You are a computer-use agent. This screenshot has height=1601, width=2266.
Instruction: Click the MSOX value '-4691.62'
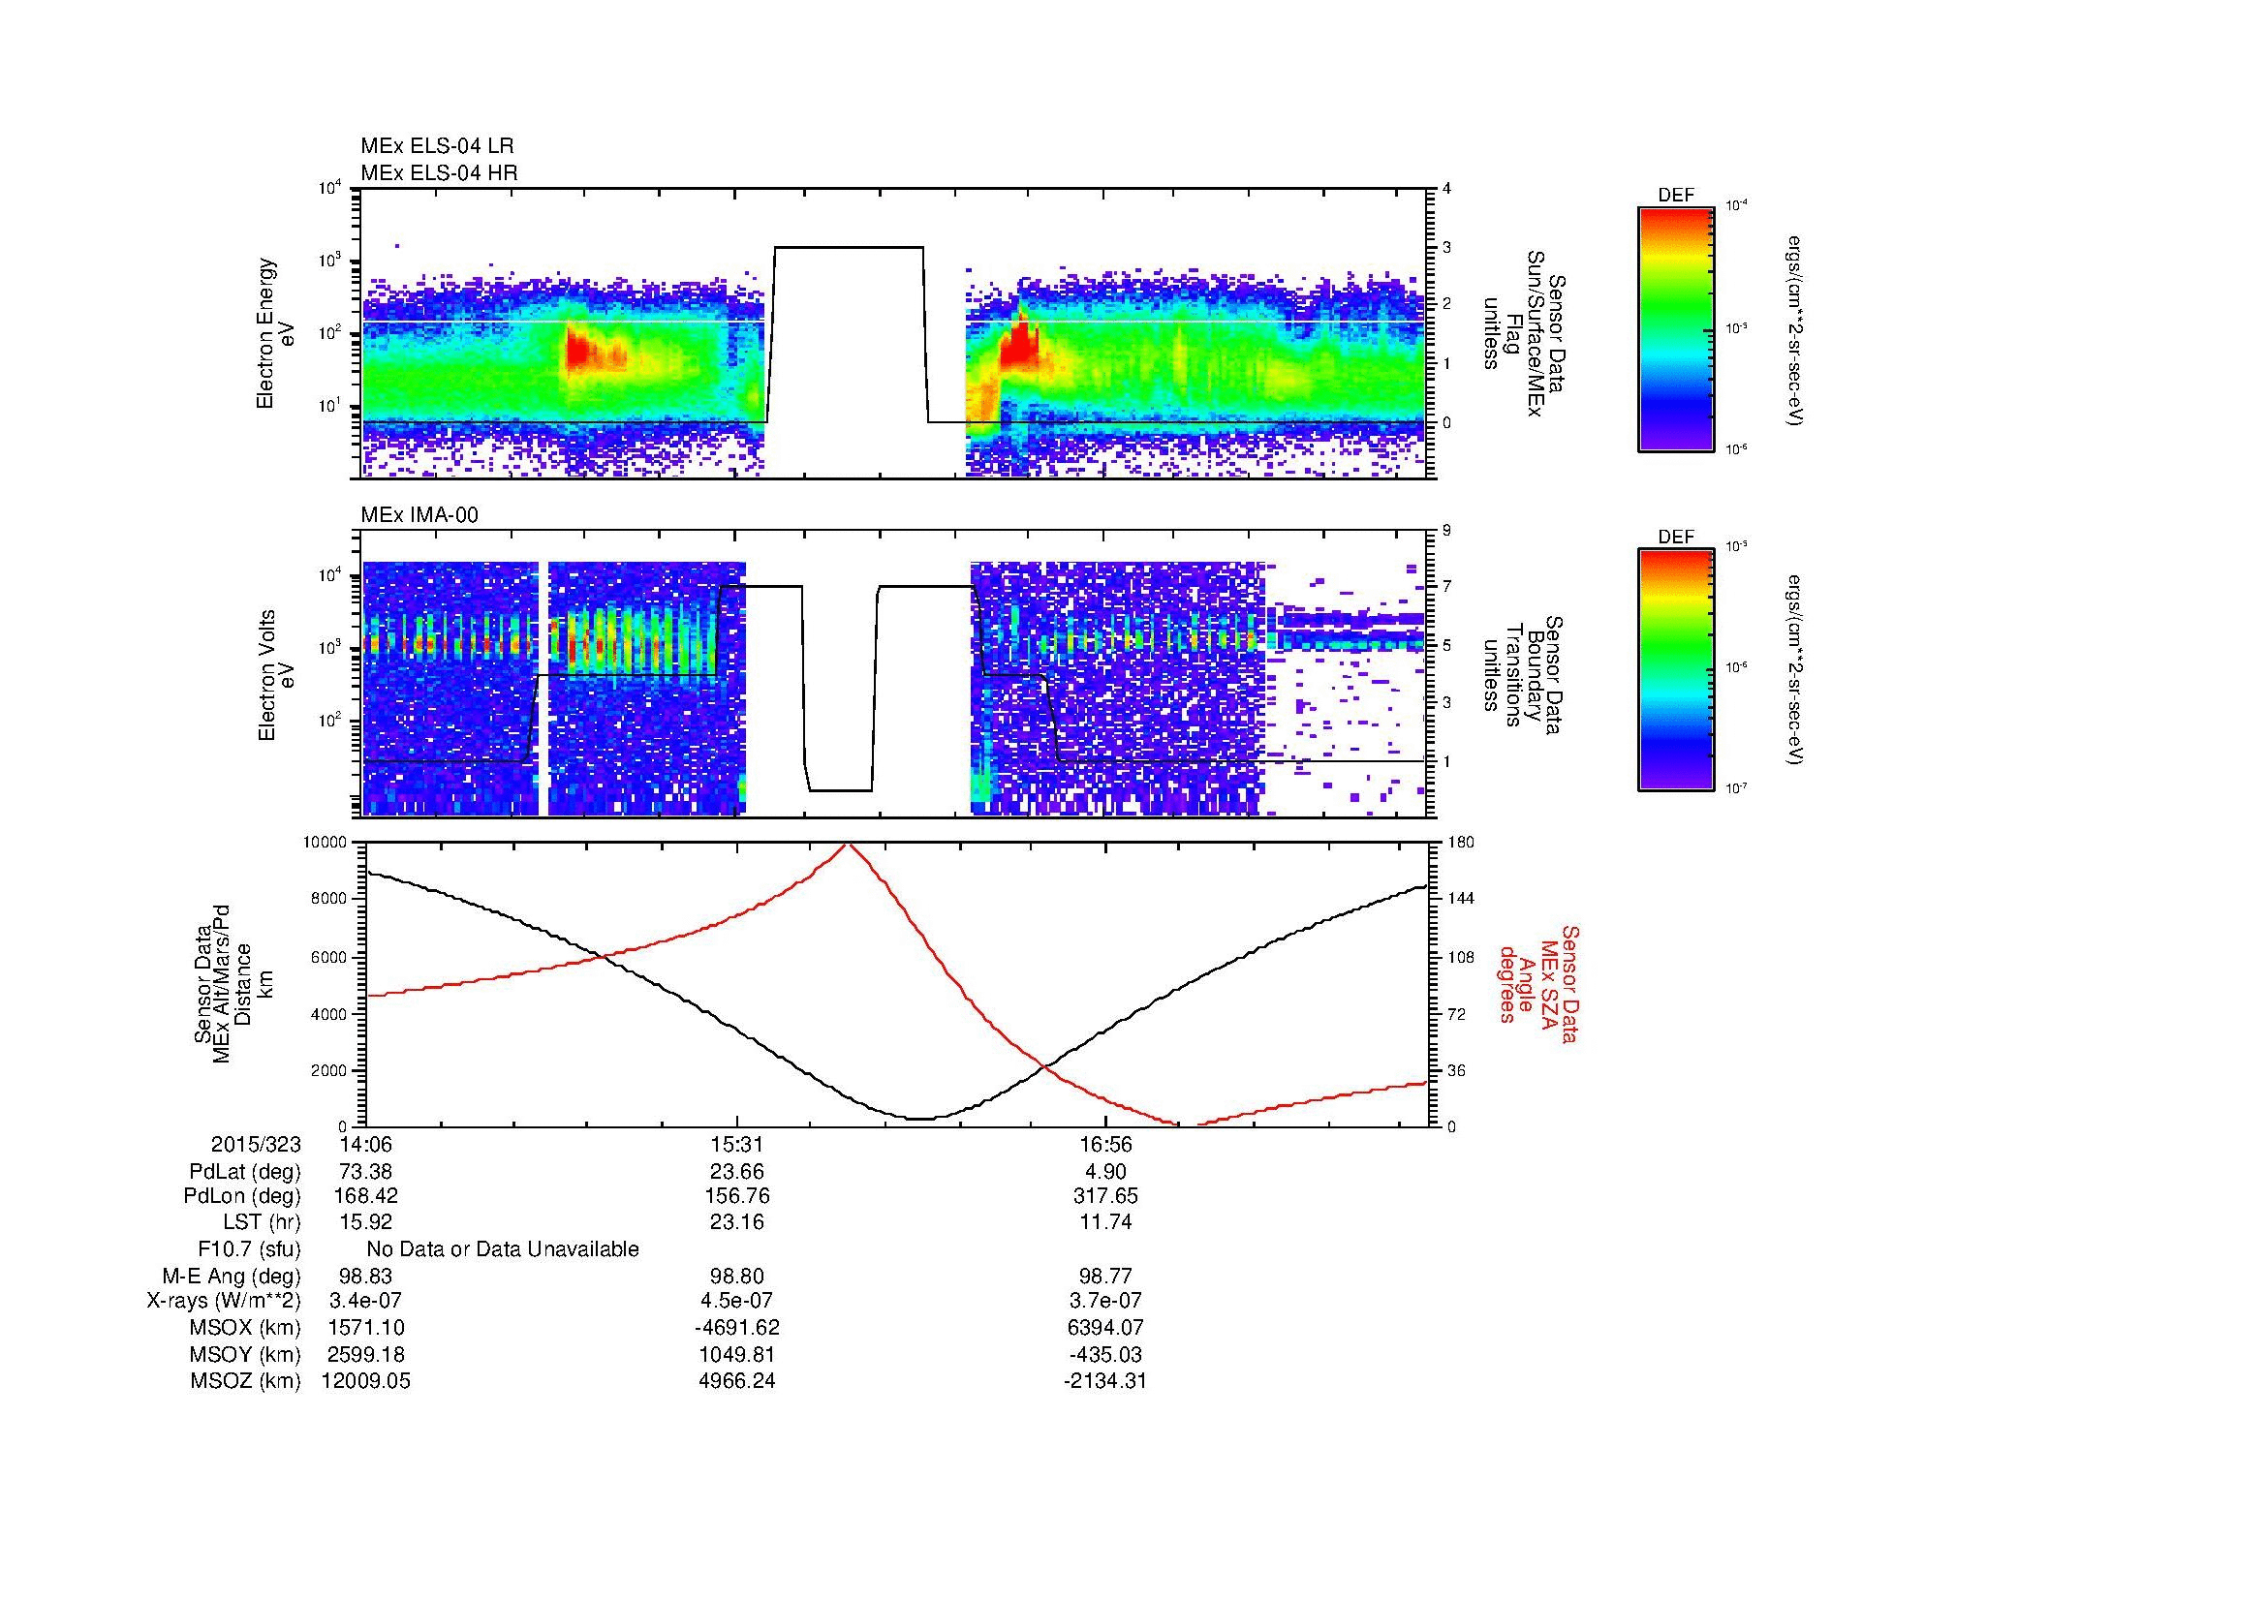tap(736, 1329)
